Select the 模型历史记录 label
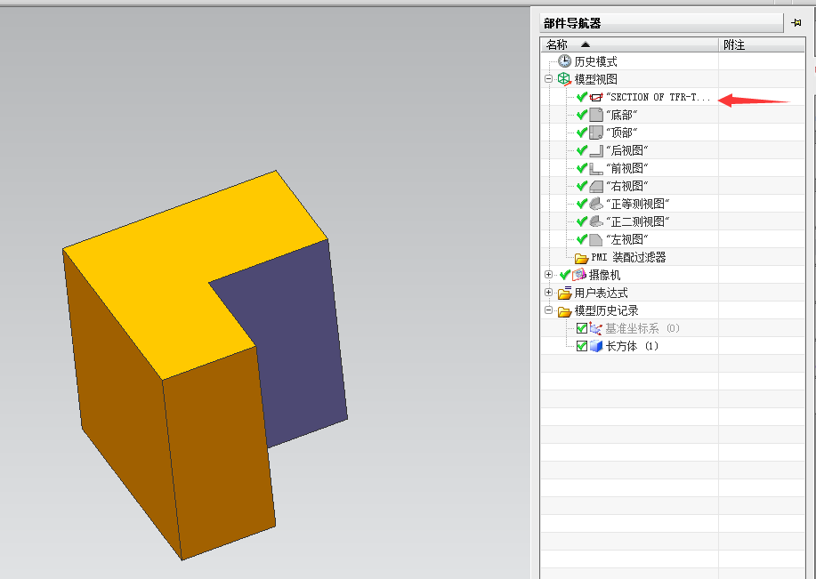816x579 pixels. click(x=606, y=310)
